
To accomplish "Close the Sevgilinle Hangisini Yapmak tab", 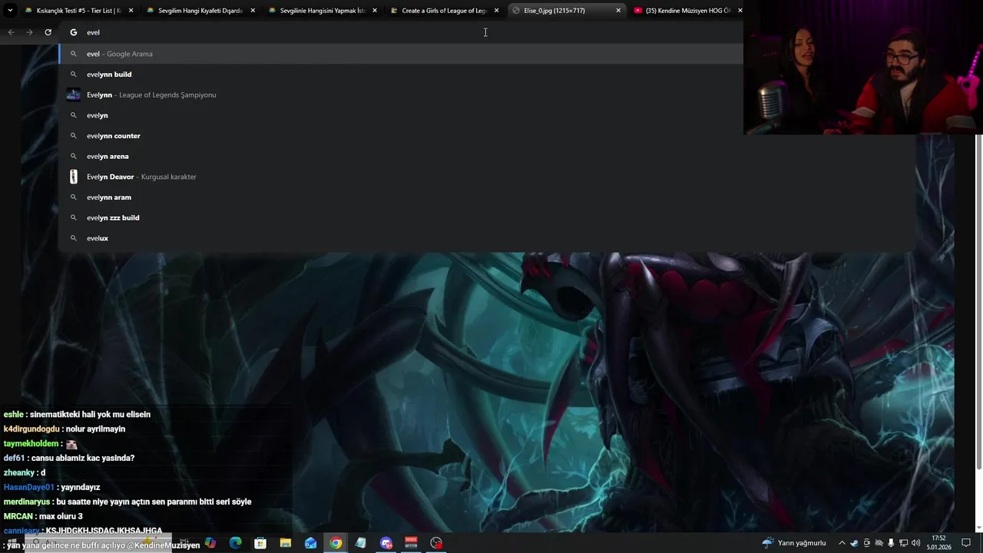I will [375, 11].
